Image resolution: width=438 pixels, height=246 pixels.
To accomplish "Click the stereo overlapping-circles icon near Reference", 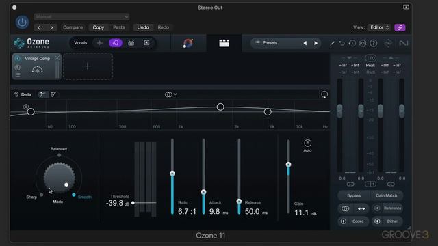I will tap(345, 208).
